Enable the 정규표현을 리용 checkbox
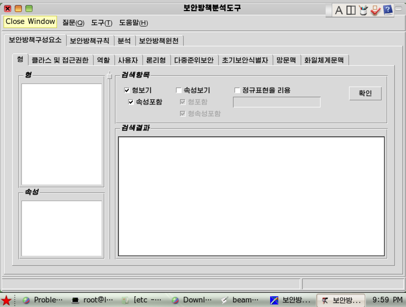The height and width of the screenshot is (307, 406). click(x=237, y=90)
